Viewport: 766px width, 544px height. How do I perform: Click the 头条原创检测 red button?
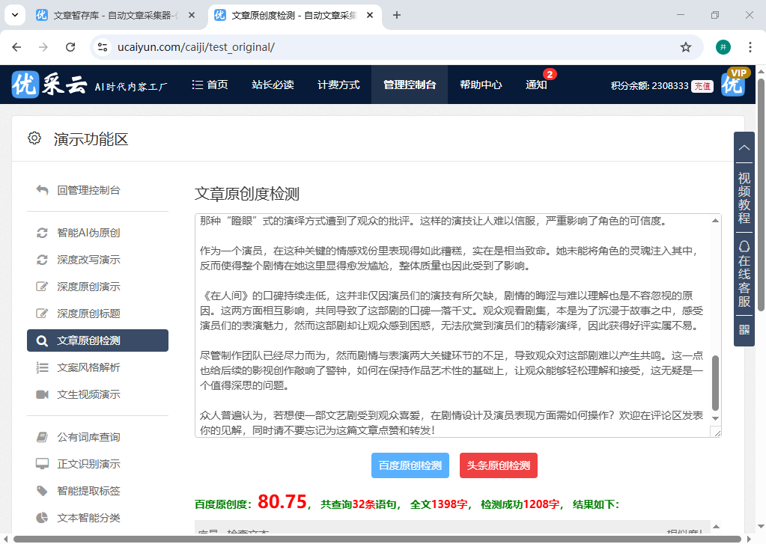[x=500, y=465]
